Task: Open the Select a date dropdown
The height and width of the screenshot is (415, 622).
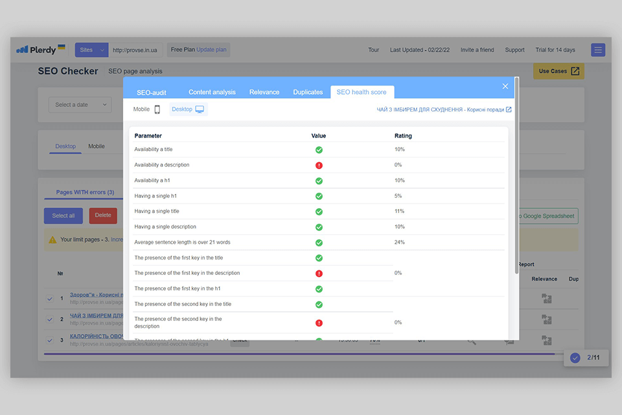Action: click(x=80, y=105)
